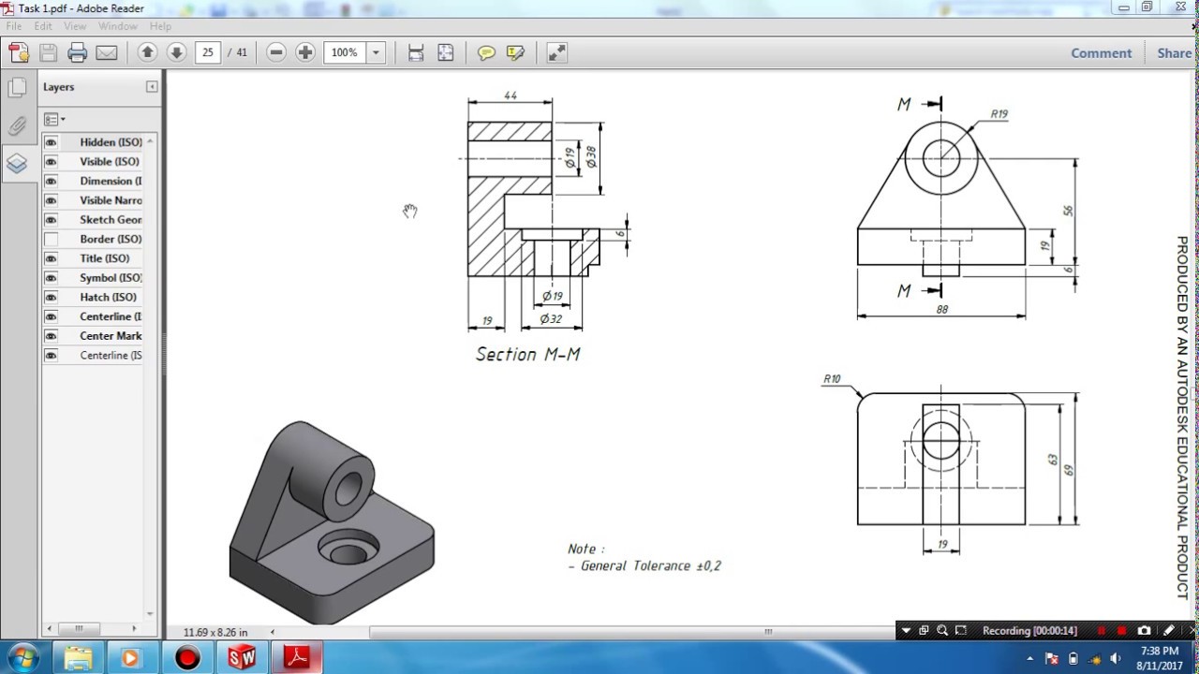Viewport: 1199px width, 674px height.
Task: Click the email envelope icon
Action: tap(107, 53)
